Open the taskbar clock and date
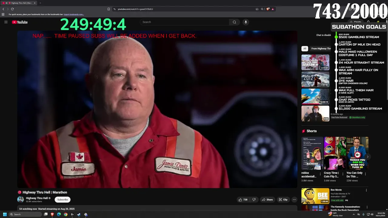 [x=380, y=214]
